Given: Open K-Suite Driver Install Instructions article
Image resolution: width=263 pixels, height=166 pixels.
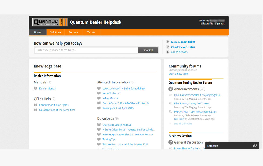Looking at the screenshot, I should coord(129,130).
